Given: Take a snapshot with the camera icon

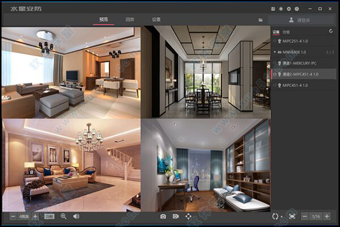Looking at the screenshot, I should click(x=163, y=216).
